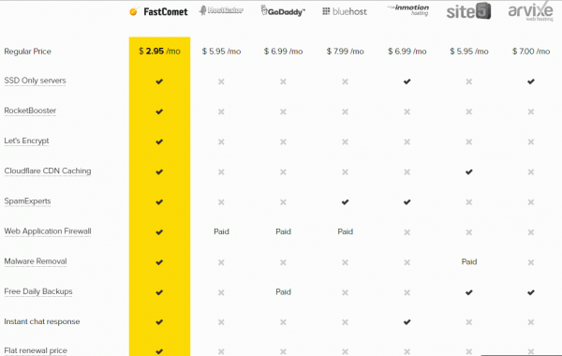The width and height of the screenshot is (562, 356).
Task: Open the SpamExperts feature link
Action: [27, 201]
